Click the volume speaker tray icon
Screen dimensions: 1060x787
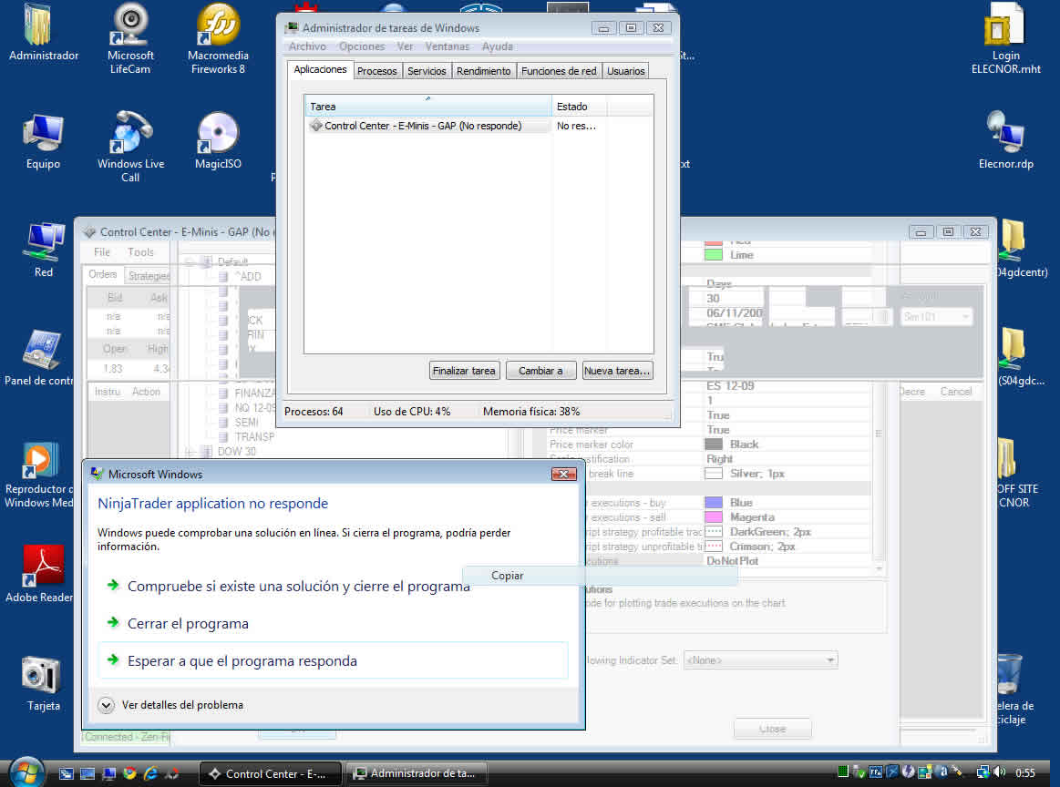tap(1001, 772)
